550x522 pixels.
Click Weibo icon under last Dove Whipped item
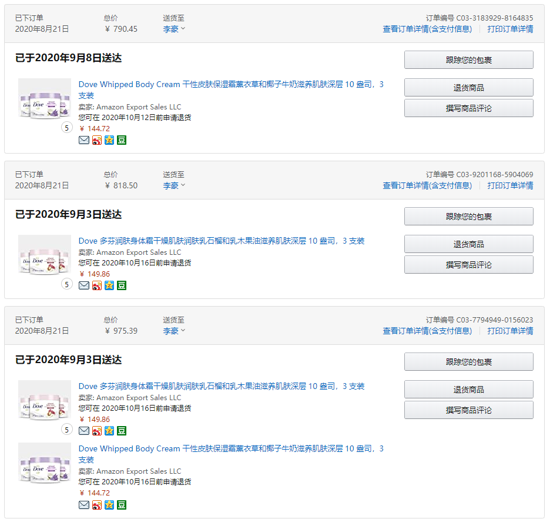pyautogui.click(x=97, y=505)
